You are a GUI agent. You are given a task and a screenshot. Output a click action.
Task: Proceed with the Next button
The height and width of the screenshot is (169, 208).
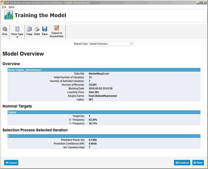(x=198, y=163)
